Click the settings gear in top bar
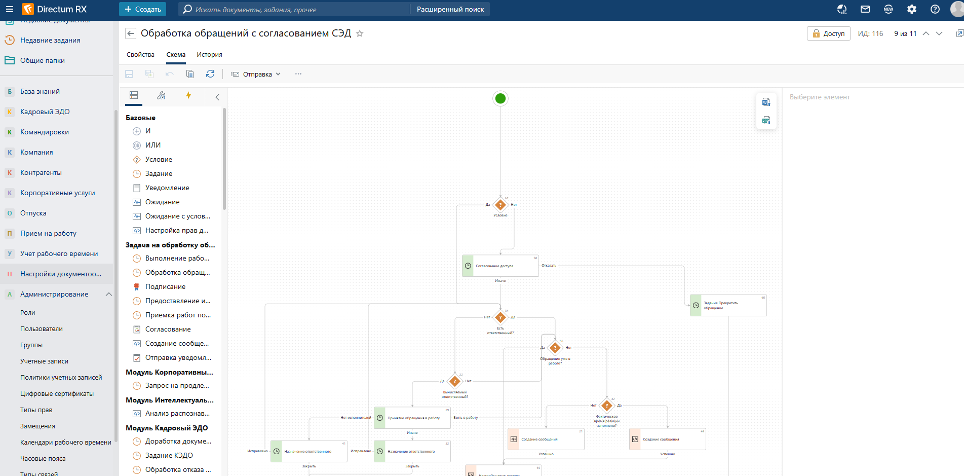Screen dimensions: 964x476 click(x=912, y=9)
